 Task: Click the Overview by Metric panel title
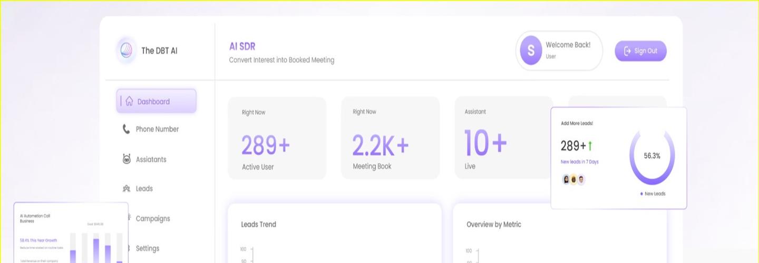click(494, 225)
